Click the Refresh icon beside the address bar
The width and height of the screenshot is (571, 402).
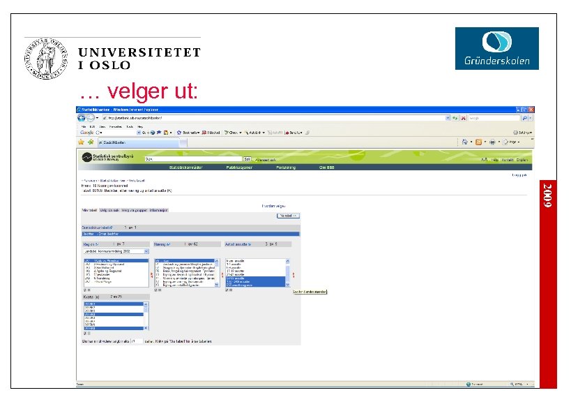coord(455,118)
